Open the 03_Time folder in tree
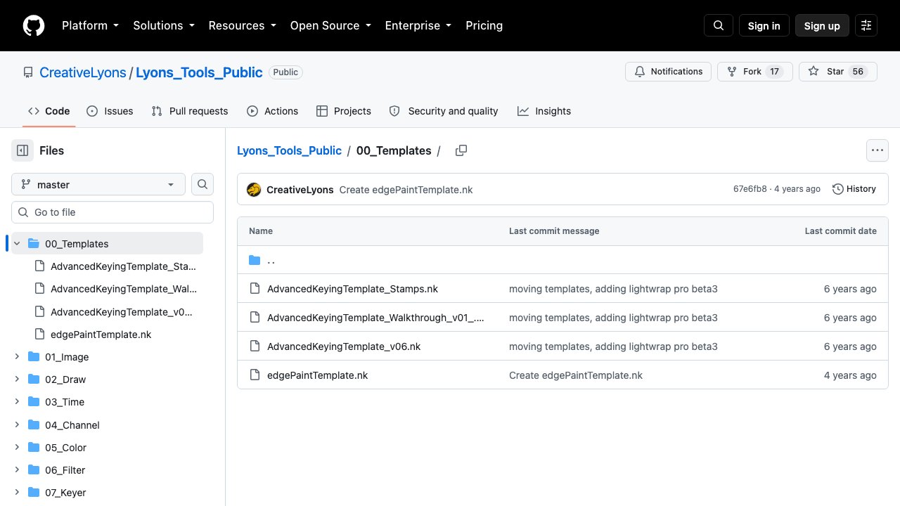Image resolution: width=900 pixels, height=506 pixels. (65, 402)
